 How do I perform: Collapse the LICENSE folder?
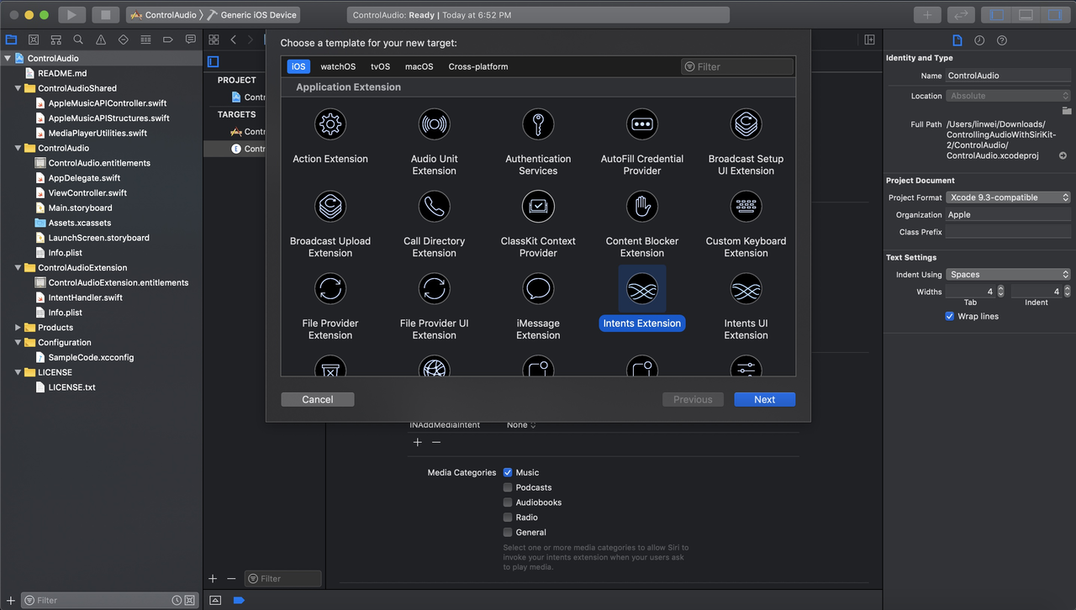click(18, 372)
